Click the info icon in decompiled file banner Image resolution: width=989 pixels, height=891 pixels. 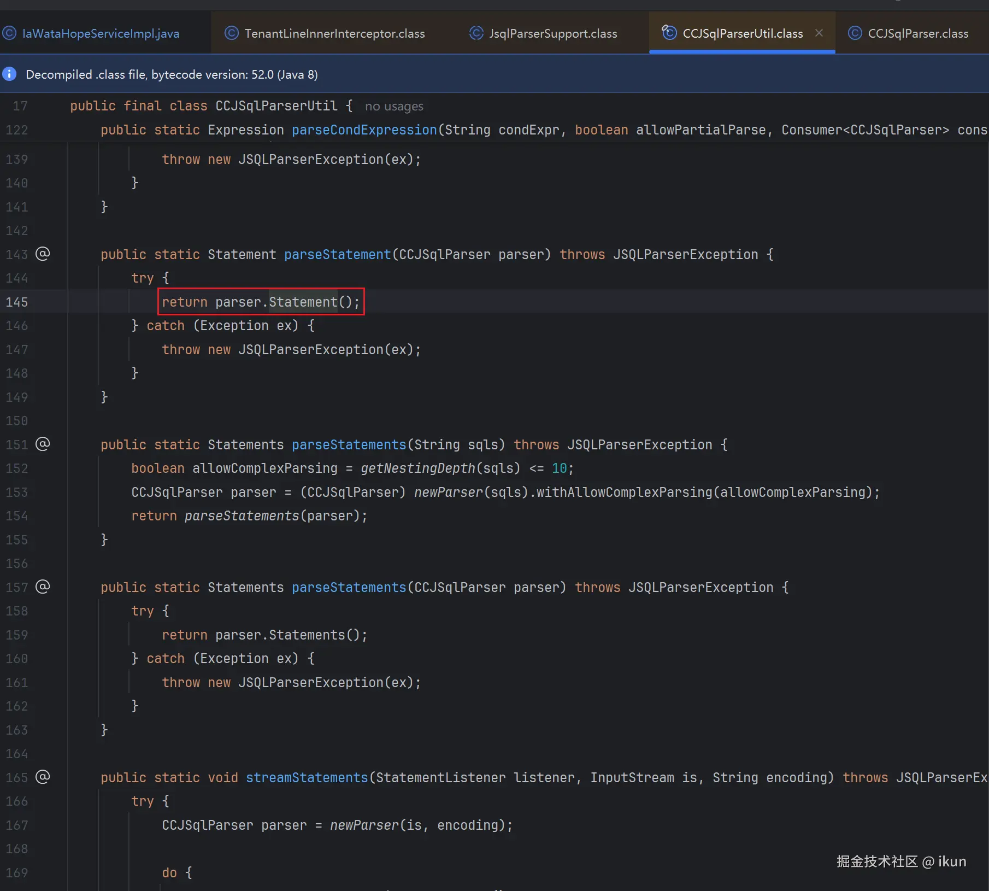9,74
